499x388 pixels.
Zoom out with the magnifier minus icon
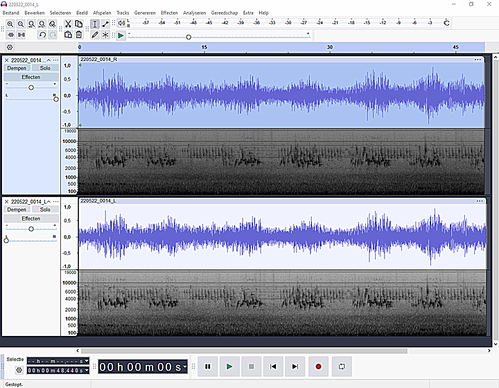click(x=21, y=24)
